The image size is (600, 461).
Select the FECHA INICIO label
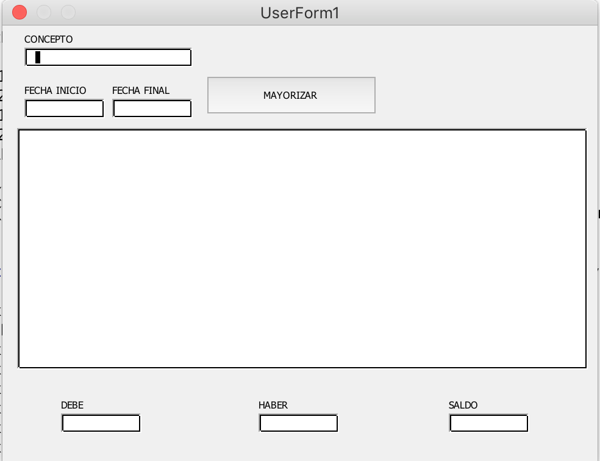click(55, 90)
